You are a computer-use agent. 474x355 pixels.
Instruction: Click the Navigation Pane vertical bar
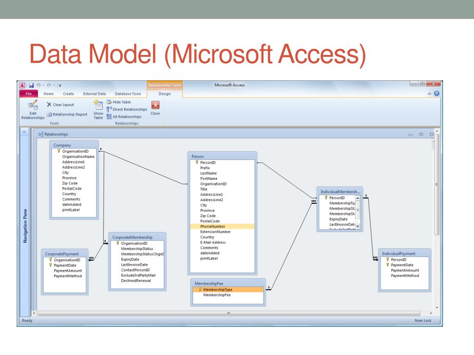(25, 226)
